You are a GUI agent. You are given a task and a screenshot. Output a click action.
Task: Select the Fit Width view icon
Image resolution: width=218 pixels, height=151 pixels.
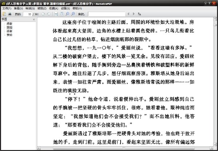56,14
